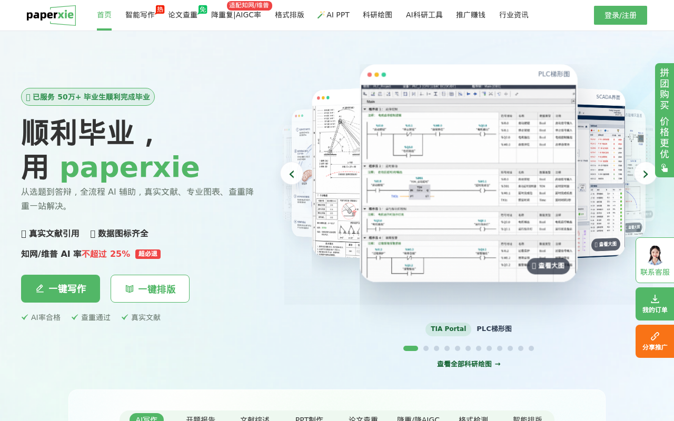The width and height of the screenshot is (674, 421).
Task: Select the 降重/降AIGC feature tab
Action: coord(418,419)
